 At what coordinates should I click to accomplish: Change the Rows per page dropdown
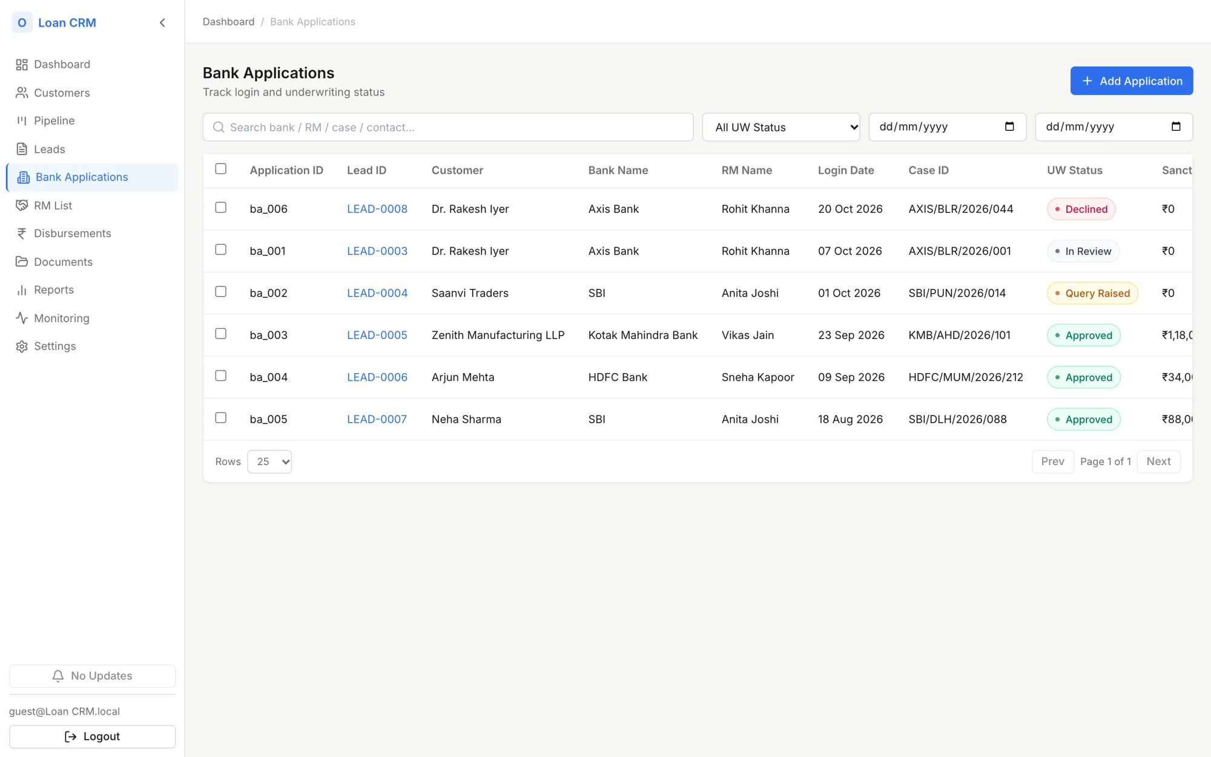(x=269, y=461)
